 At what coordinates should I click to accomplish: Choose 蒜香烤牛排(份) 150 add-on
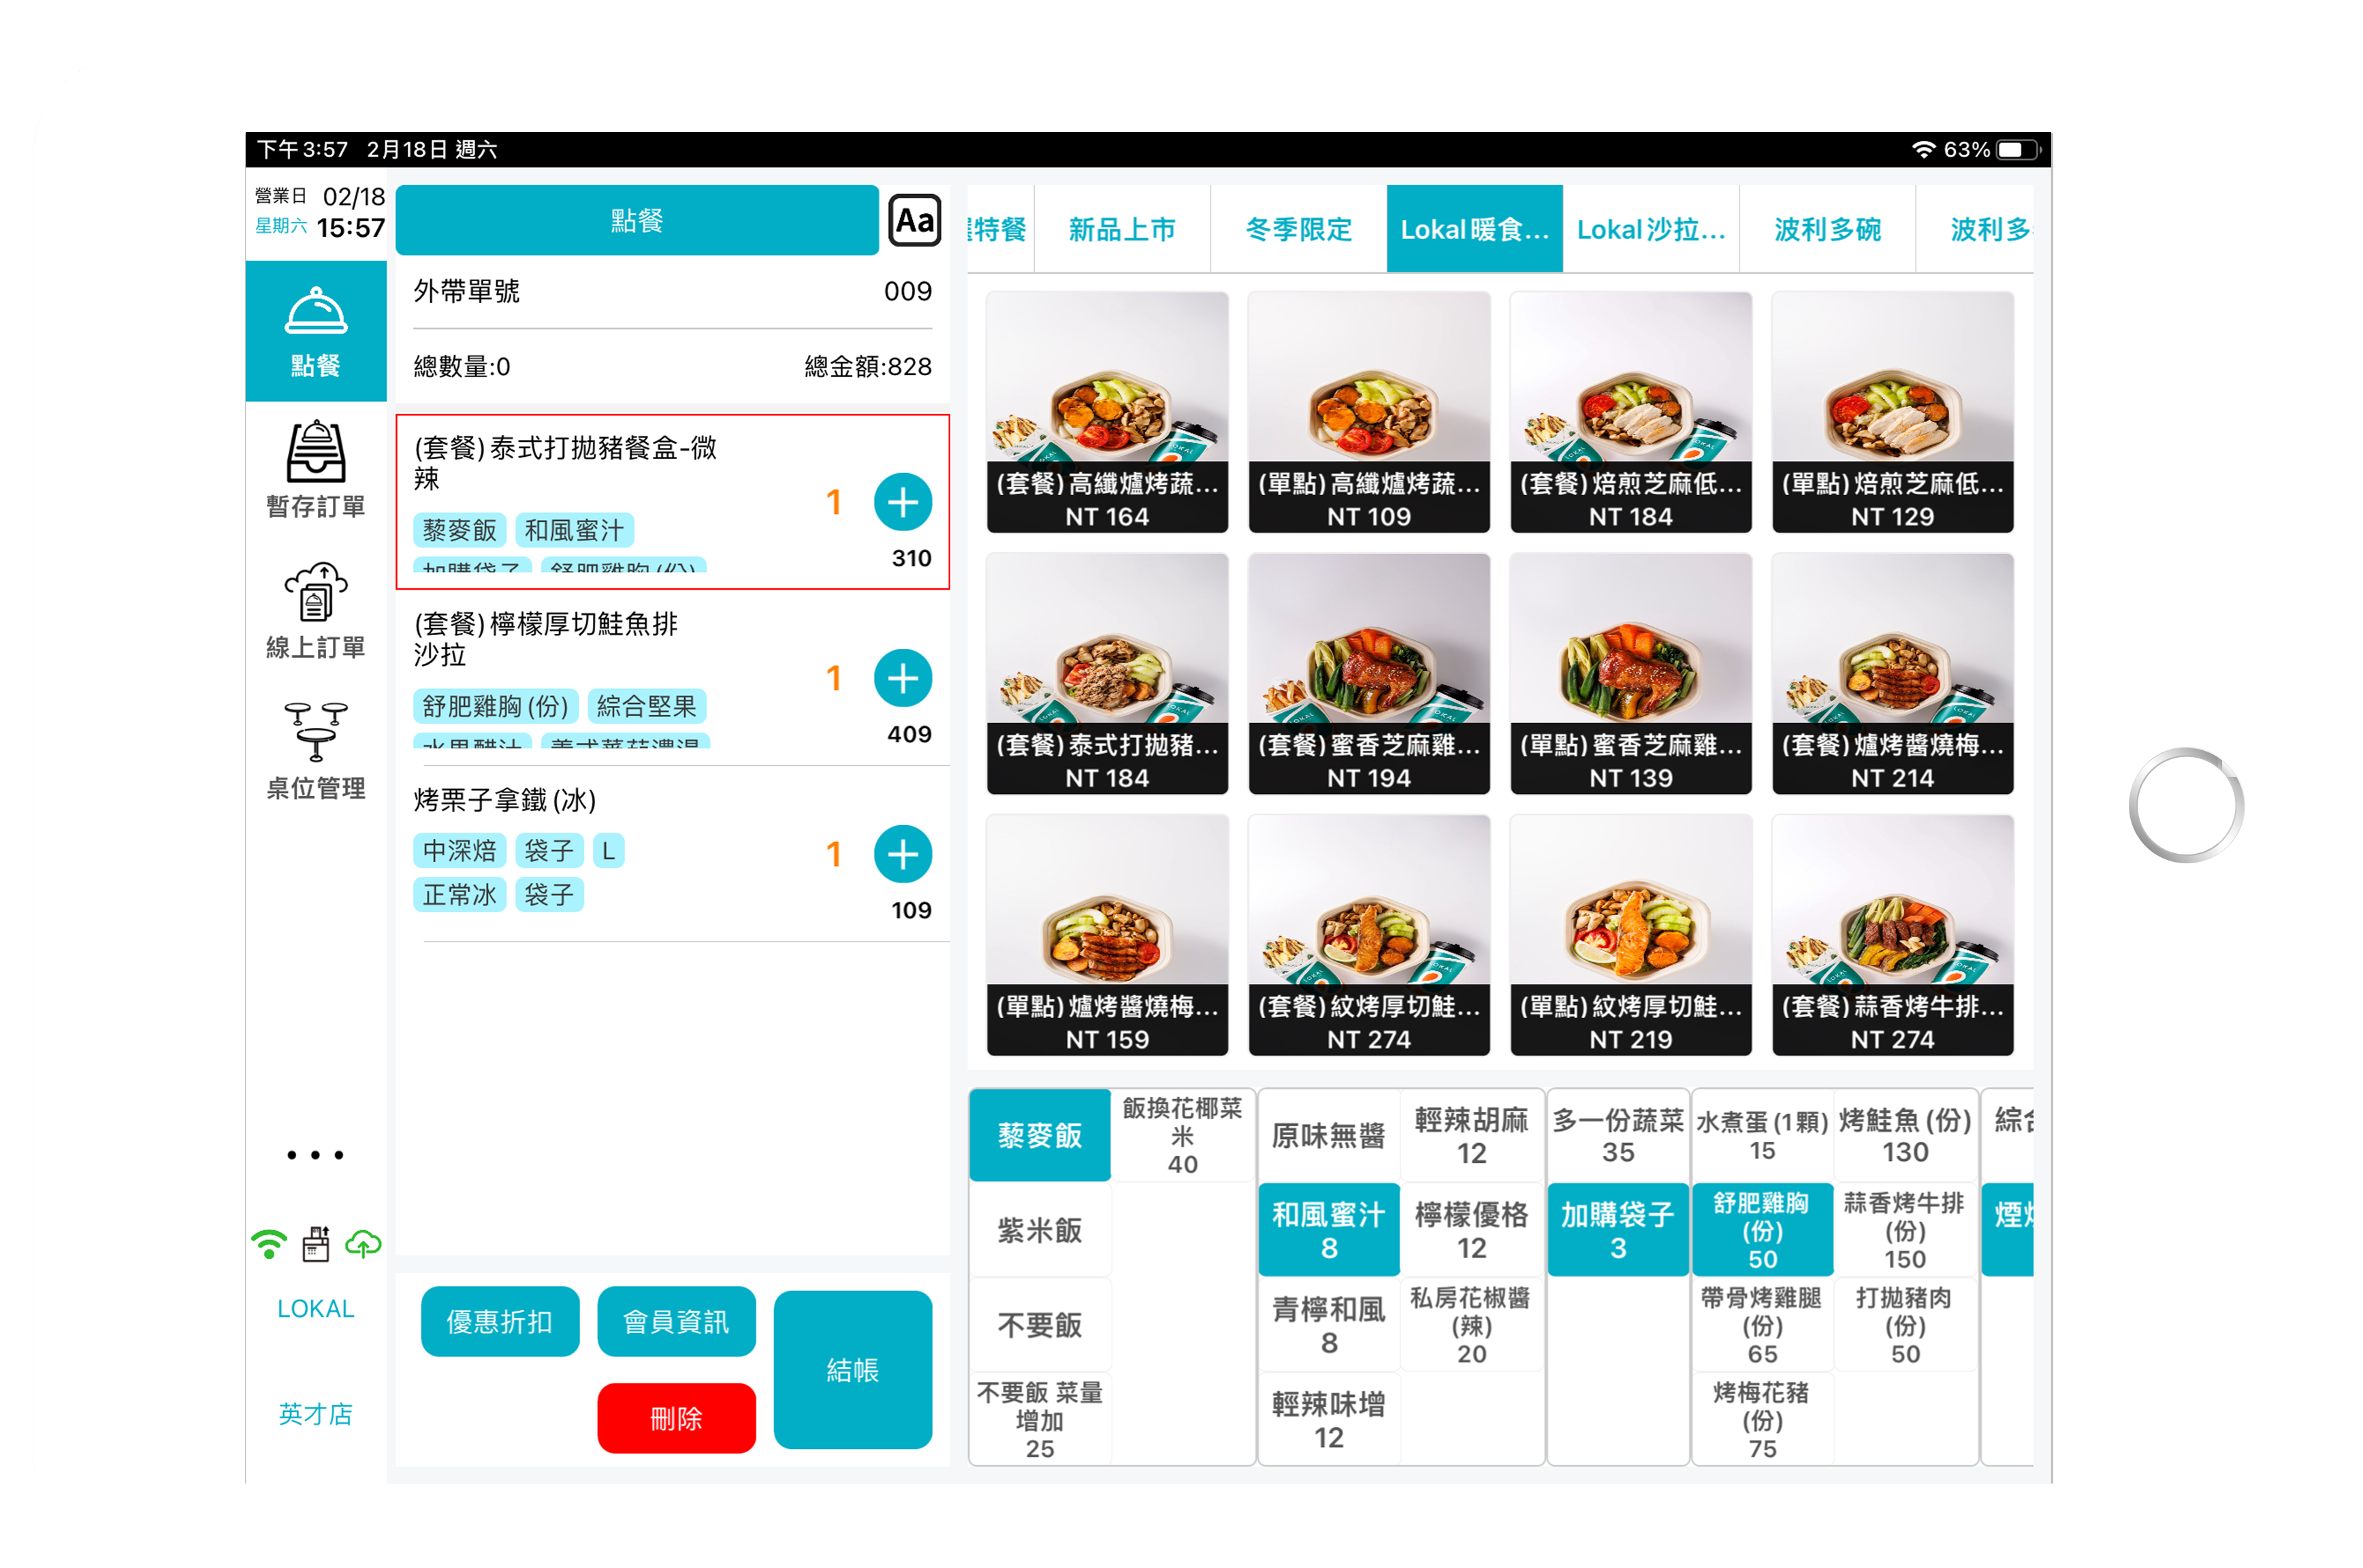[1905, 1230]
